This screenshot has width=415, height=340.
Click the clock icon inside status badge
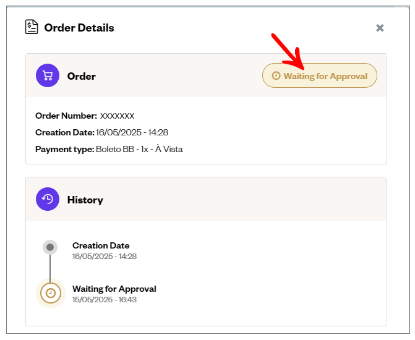pyautogui.click(x=276, y=75)
